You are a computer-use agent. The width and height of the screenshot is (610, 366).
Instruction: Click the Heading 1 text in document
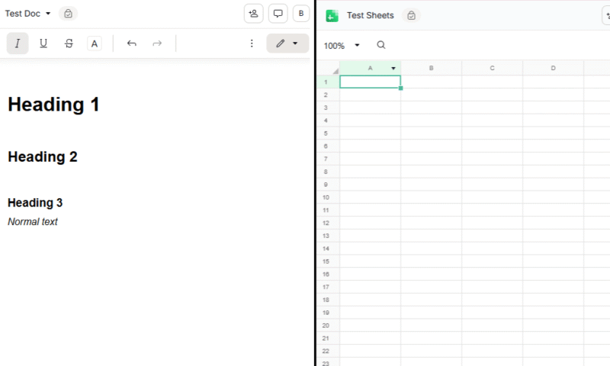[x=53, y=104]
